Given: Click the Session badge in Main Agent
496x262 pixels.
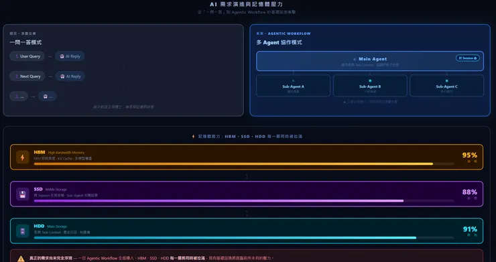Looking at the screenshot, I should (x=468, y=58).
